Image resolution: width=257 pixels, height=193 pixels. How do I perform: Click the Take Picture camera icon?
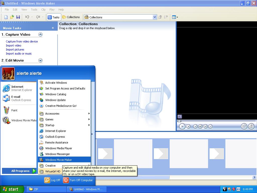click(x=251, y=127)
